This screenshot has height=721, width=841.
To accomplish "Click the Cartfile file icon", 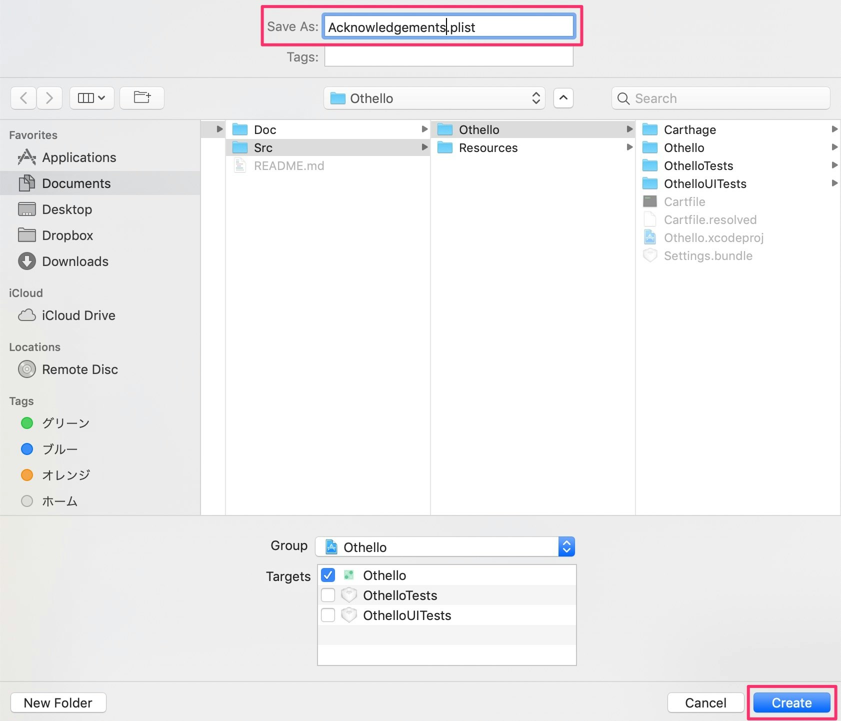I will click(x=650, y=201).
